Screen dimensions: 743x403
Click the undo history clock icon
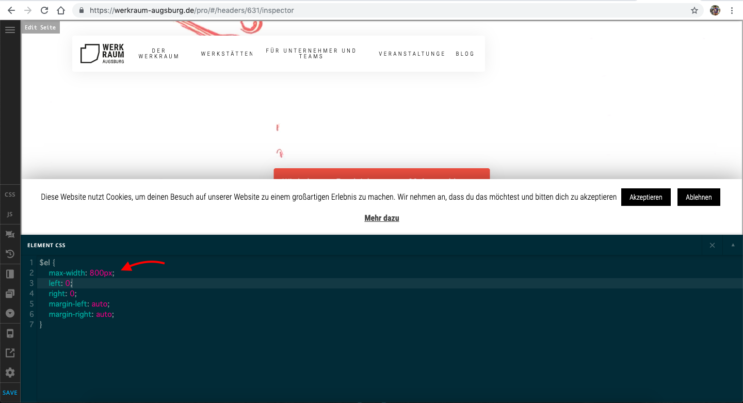tap(10, 254)
